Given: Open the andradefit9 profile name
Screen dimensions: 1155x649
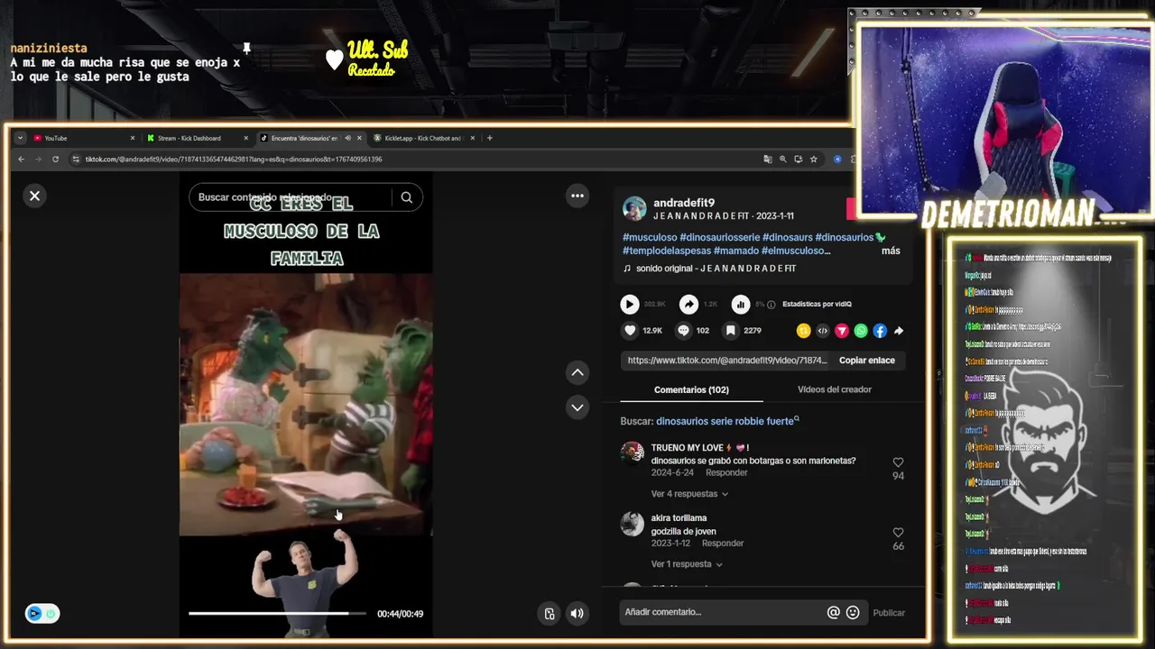Looking at the screenshot, I should pos(684,203).
